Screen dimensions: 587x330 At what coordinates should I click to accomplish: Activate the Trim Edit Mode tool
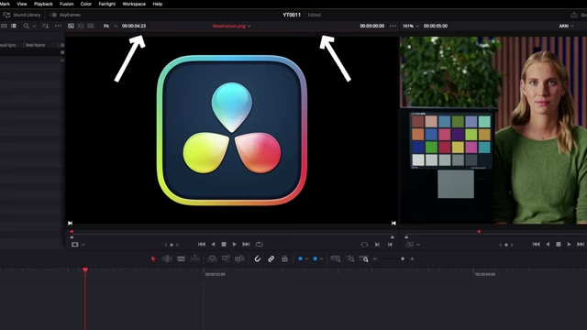[167, 258]
